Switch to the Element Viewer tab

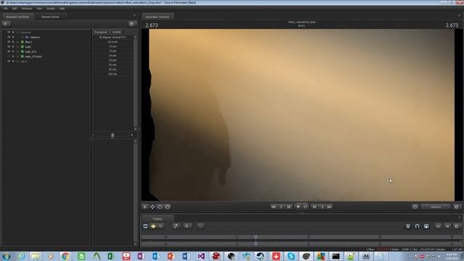coord(50,17)
